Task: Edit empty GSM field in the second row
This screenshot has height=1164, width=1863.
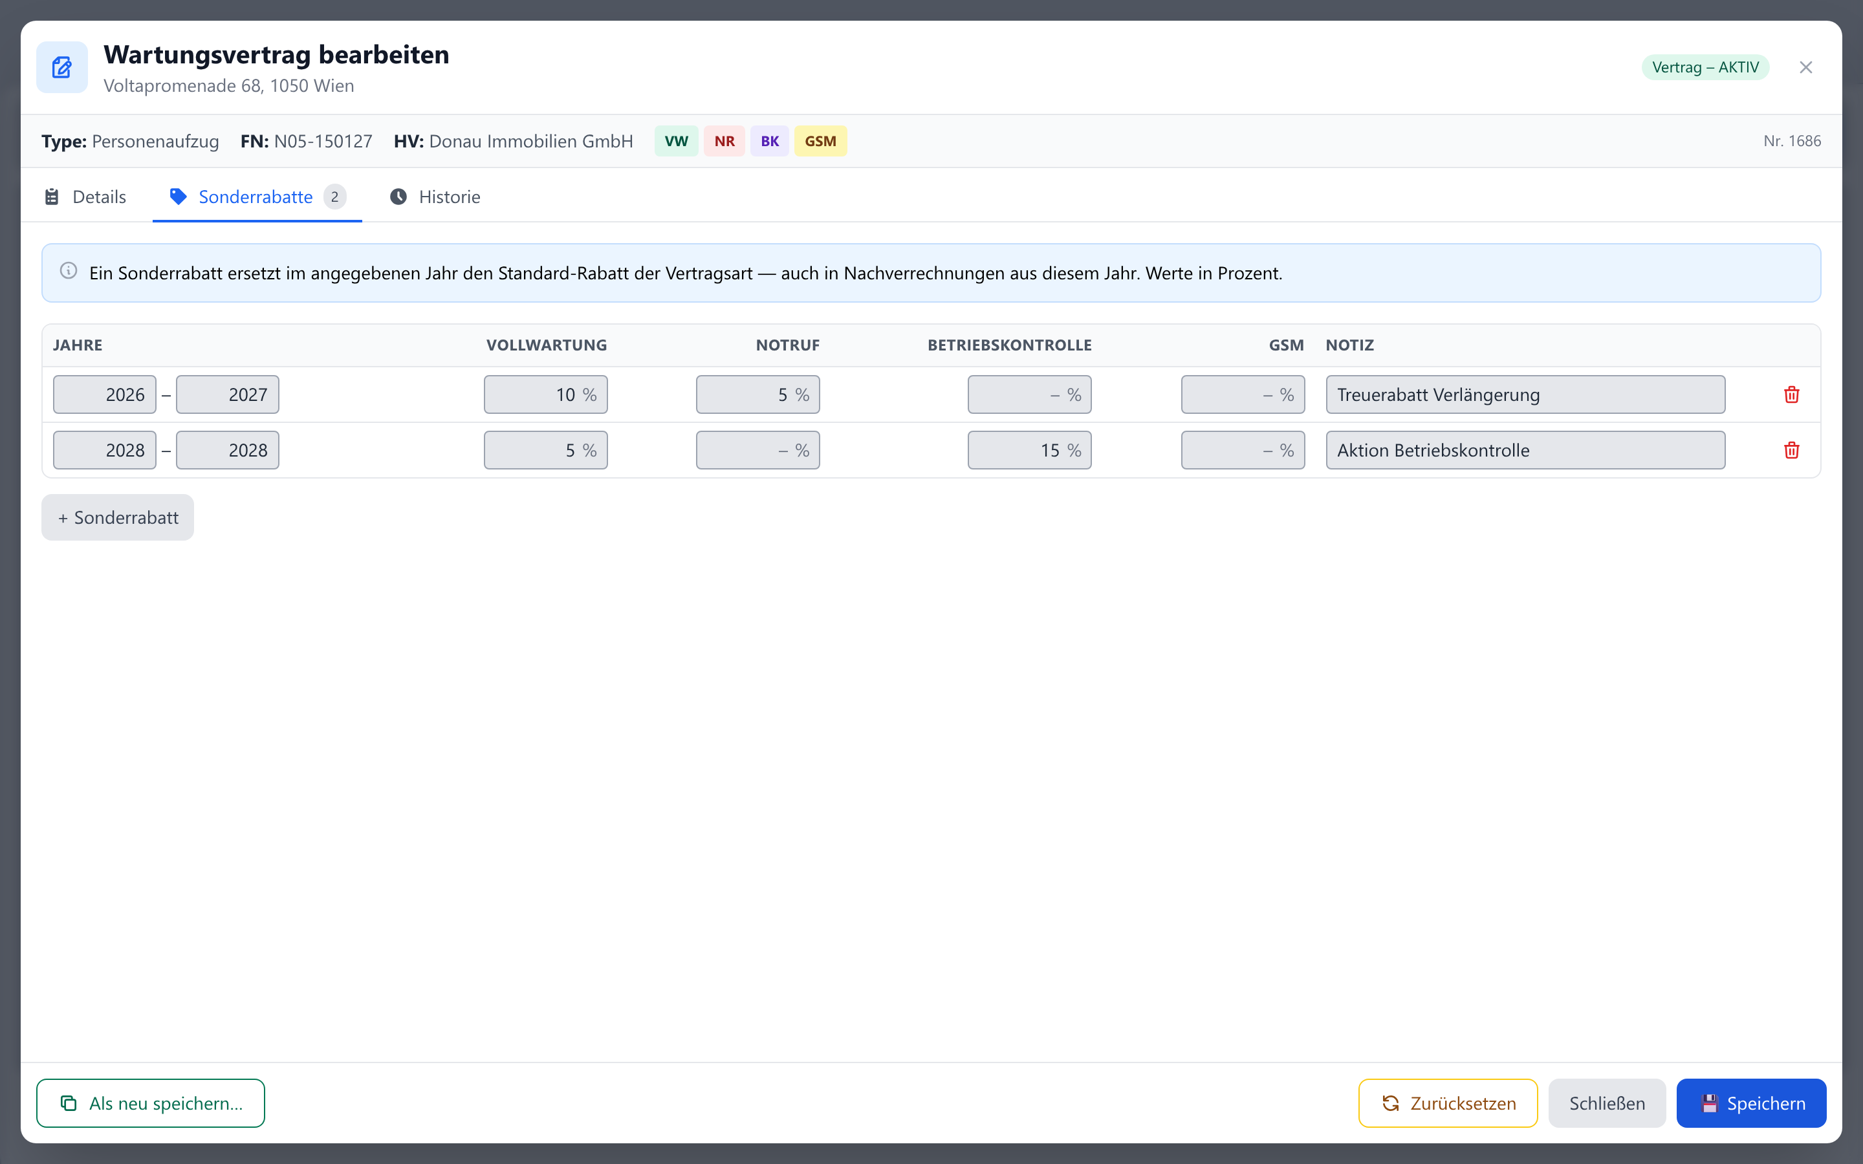Action: click(x=1243, y=449)
